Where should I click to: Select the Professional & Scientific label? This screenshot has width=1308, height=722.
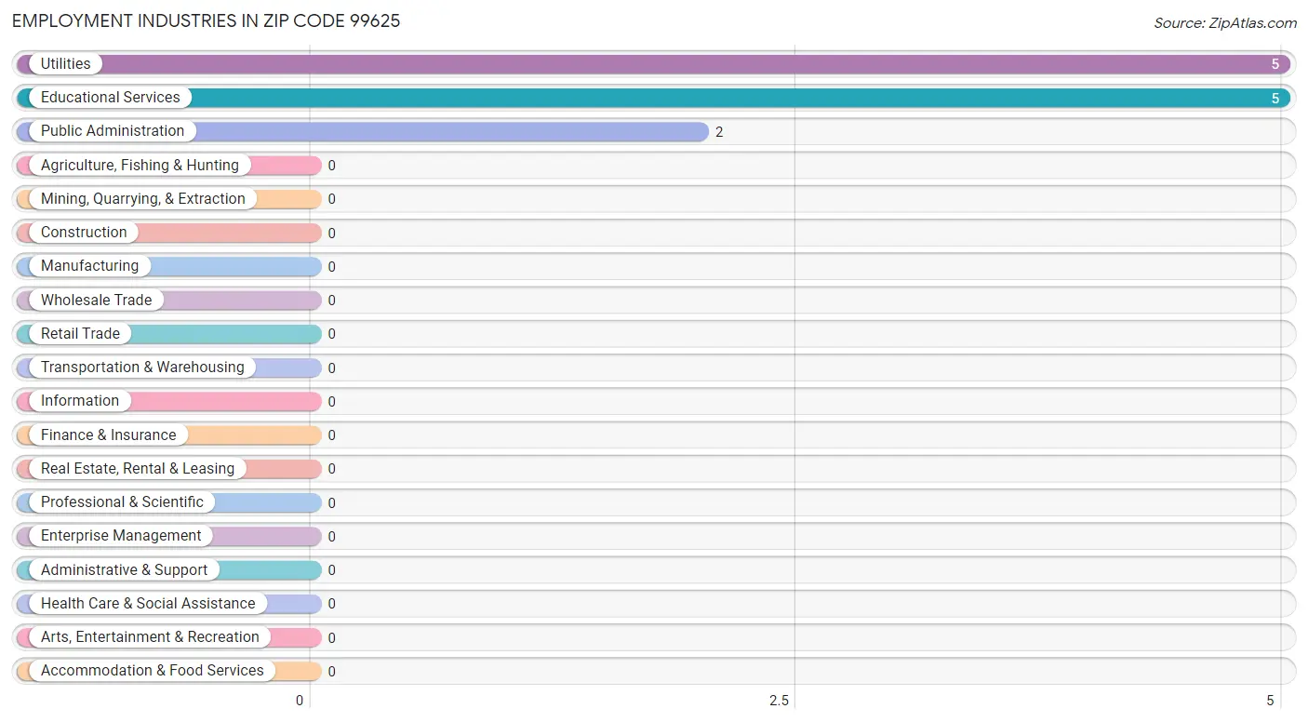click(x=122, y=501)
